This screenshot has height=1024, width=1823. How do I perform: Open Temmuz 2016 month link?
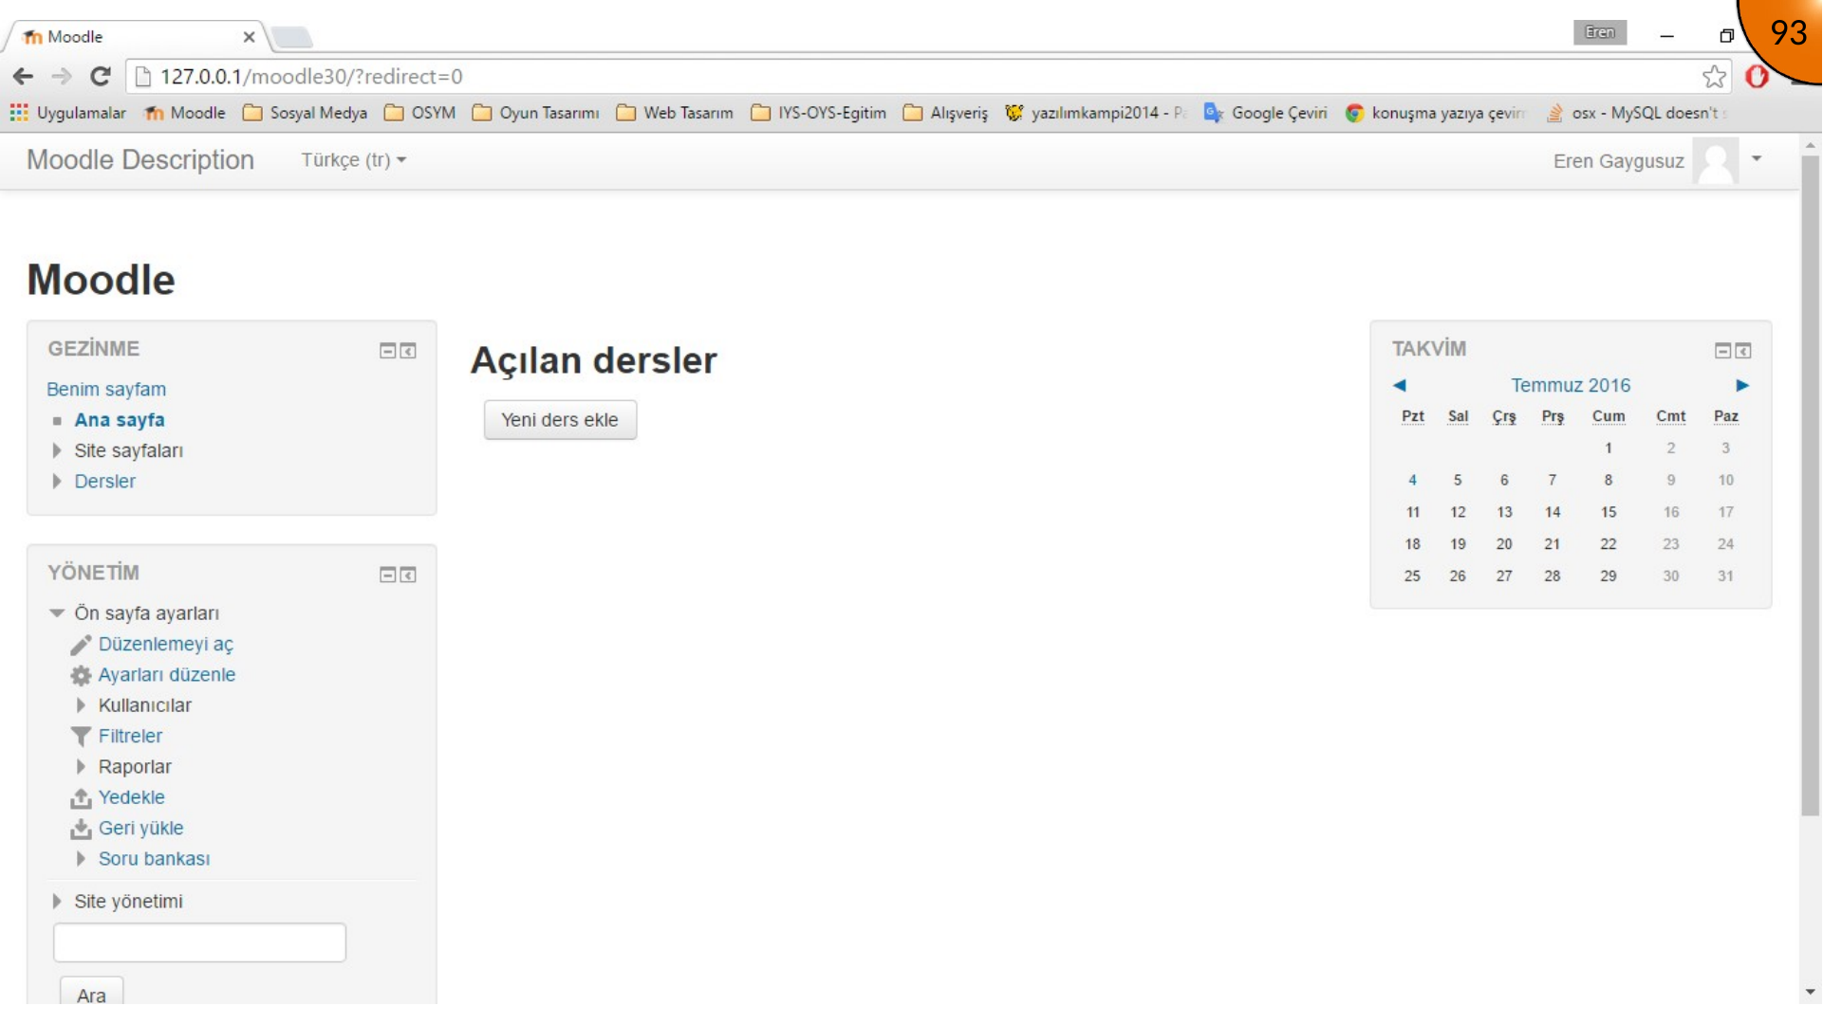pos(1571,385)
